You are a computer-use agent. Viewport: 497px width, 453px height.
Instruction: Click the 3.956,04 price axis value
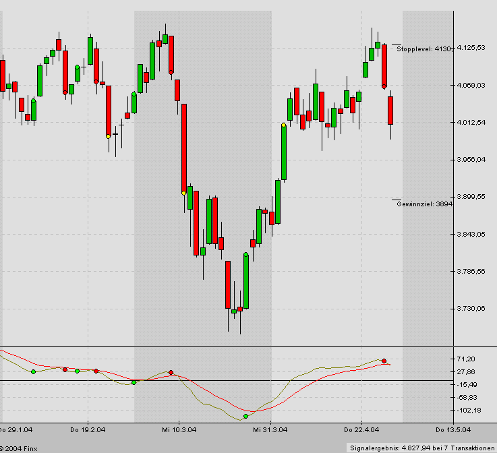[x=471, y=159]
